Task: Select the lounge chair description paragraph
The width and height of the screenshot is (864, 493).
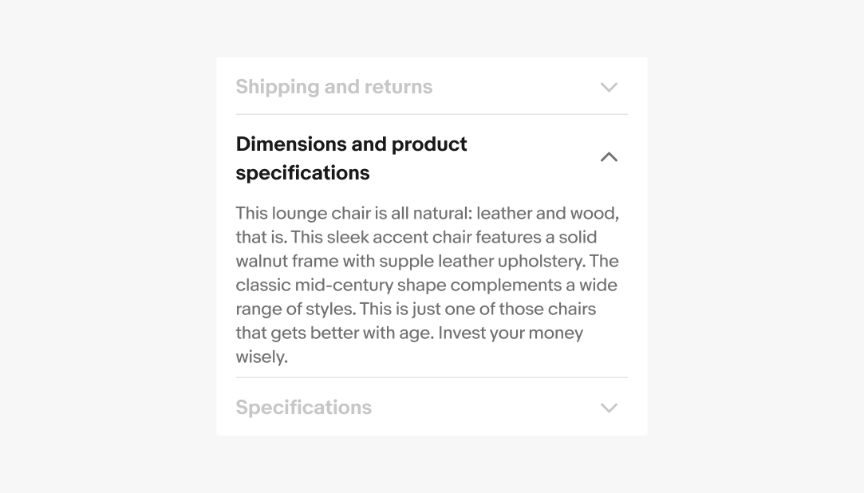Action: click(427, 285)
